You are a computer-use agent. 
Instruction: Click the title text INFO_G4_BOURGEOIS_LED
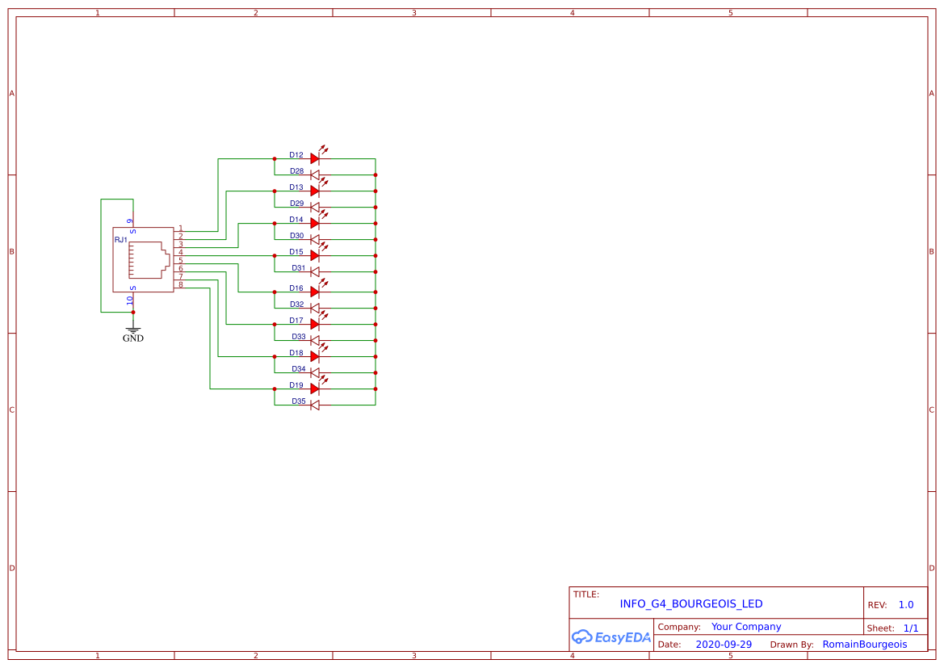pyautogui.click(x=691, y=603)
